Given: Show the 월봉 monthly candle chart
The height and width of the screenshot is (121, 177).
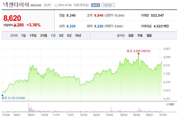Looking at the screenshot, I should (x=149, y=36).
